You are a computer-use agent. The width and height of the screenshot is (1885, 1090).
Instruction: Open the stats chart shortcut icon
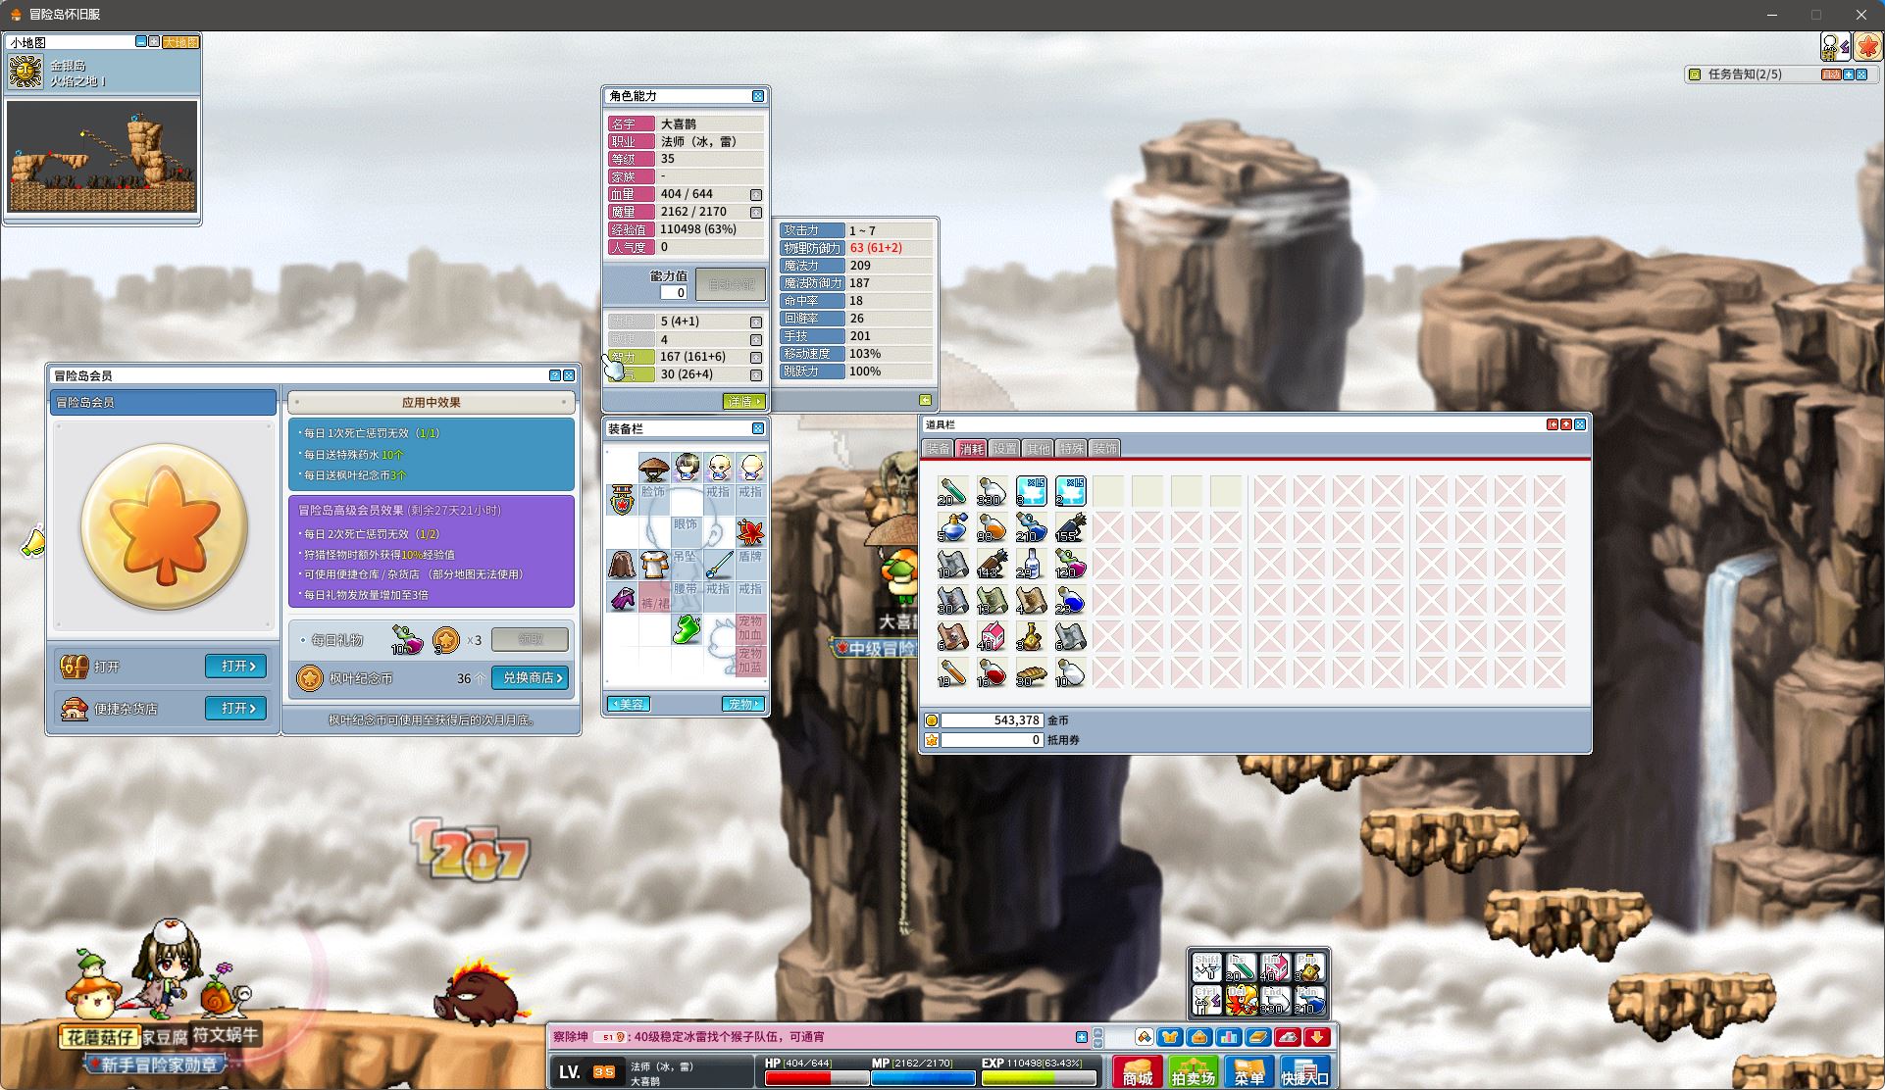tap(1229, 1037)
